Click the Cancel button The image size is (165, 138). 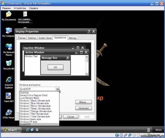point(71,117)
